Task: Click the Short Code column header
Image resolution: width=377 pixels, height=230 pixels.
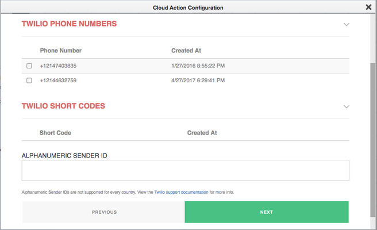Action: tap(55, 133)
